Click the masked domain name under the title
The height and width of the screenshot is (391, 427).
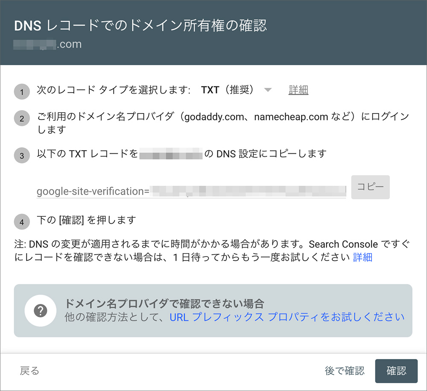[47, 44]
